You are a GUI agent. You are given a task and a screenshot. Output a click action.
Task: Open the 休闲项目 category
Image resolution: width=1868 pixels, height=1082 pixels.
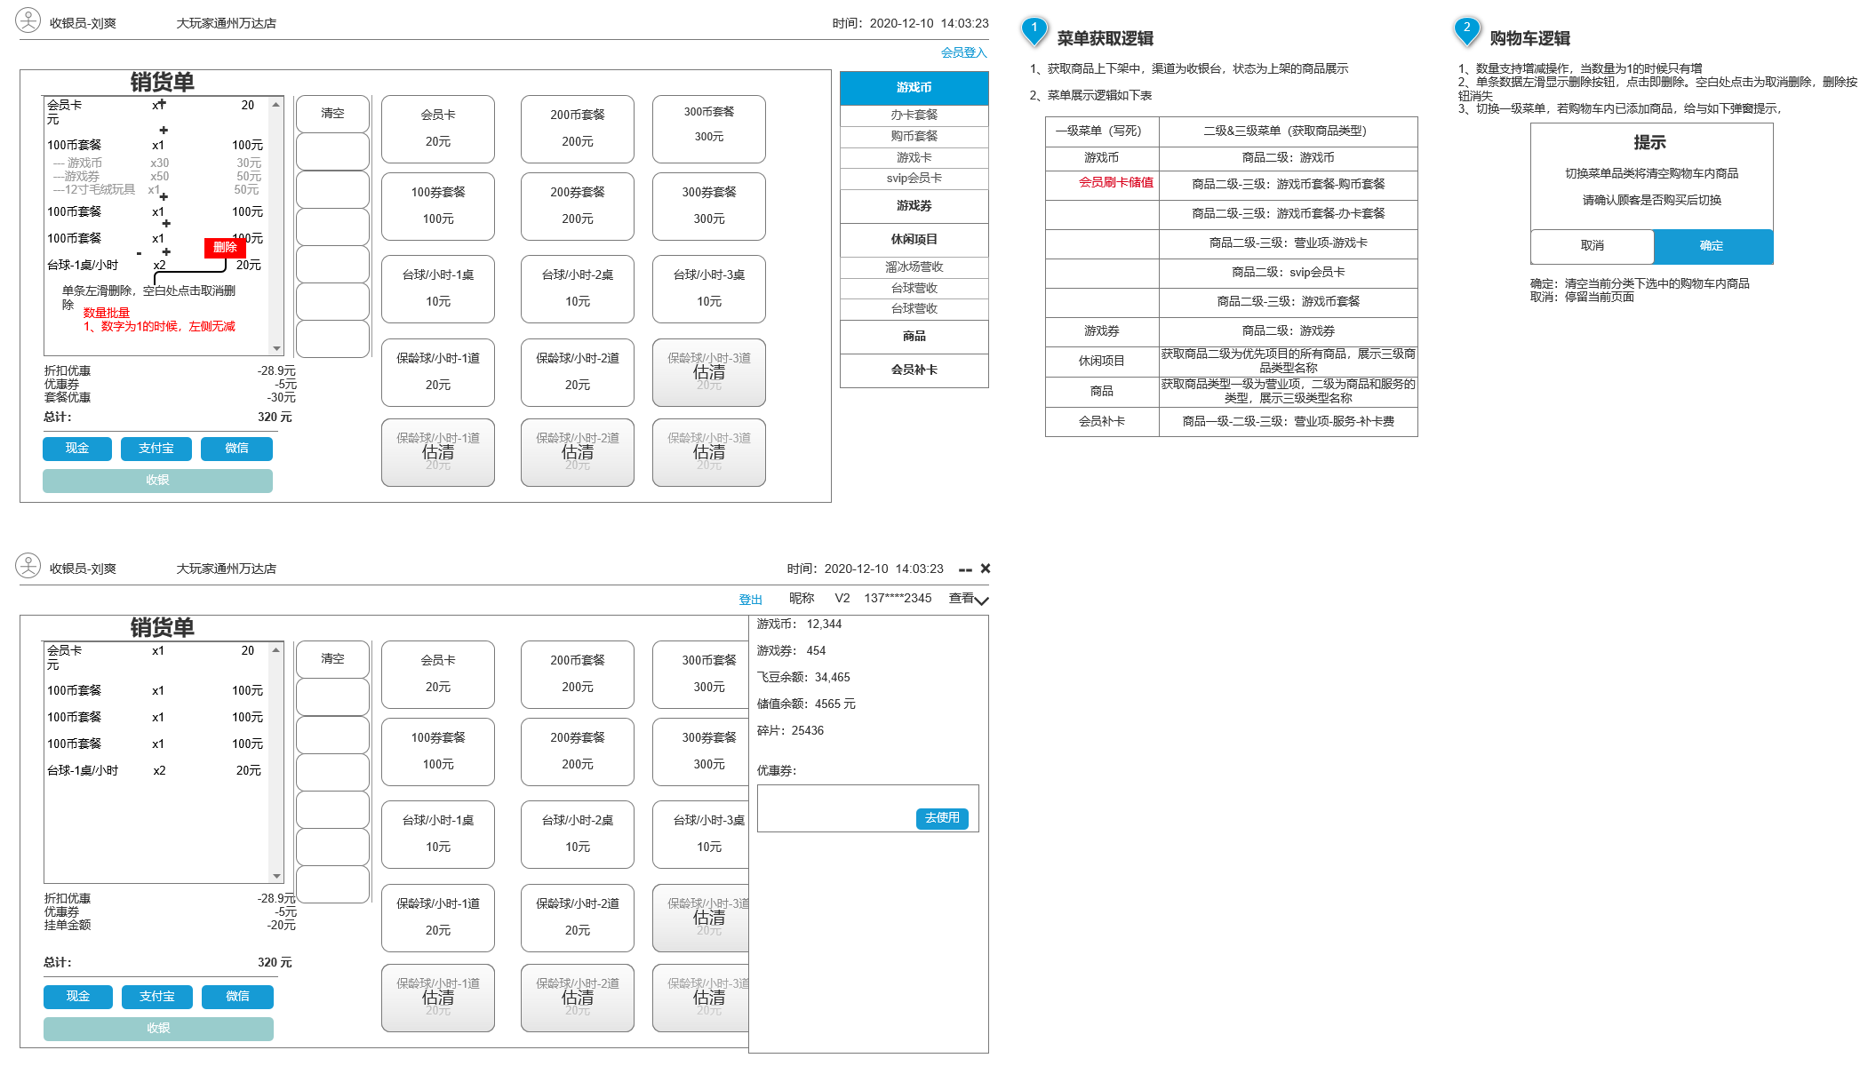click(914, 239)
